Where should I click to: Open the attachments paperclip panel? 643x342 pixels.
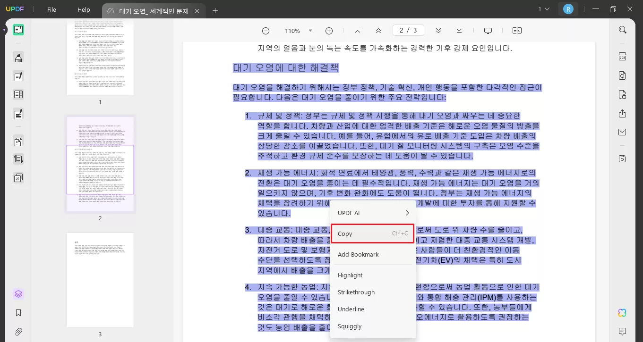[x=18, y=332]
